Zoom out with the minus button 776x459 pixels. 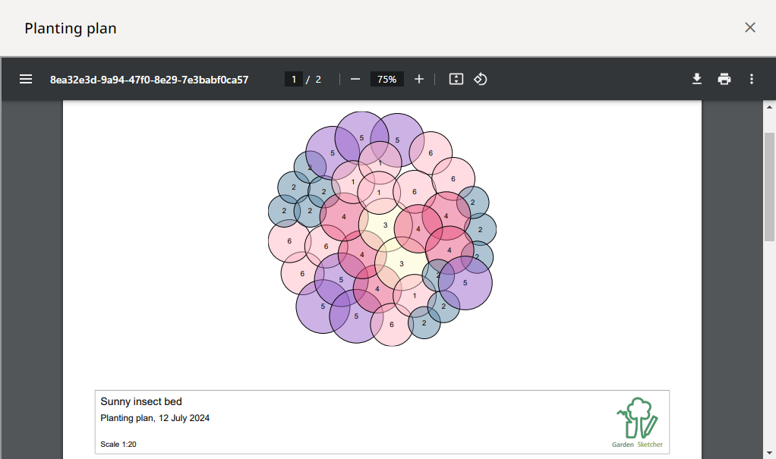click(x=355, y=79)
